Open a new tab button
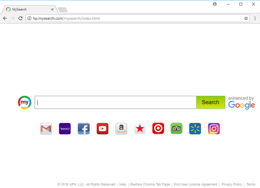This screenshot has width=260, height=188. pyautogui.click(x=63, y=10)
